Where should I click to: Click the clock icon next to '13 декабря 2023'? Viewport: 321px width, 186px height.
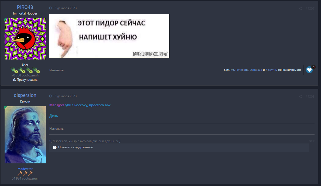tap(51, 8)
